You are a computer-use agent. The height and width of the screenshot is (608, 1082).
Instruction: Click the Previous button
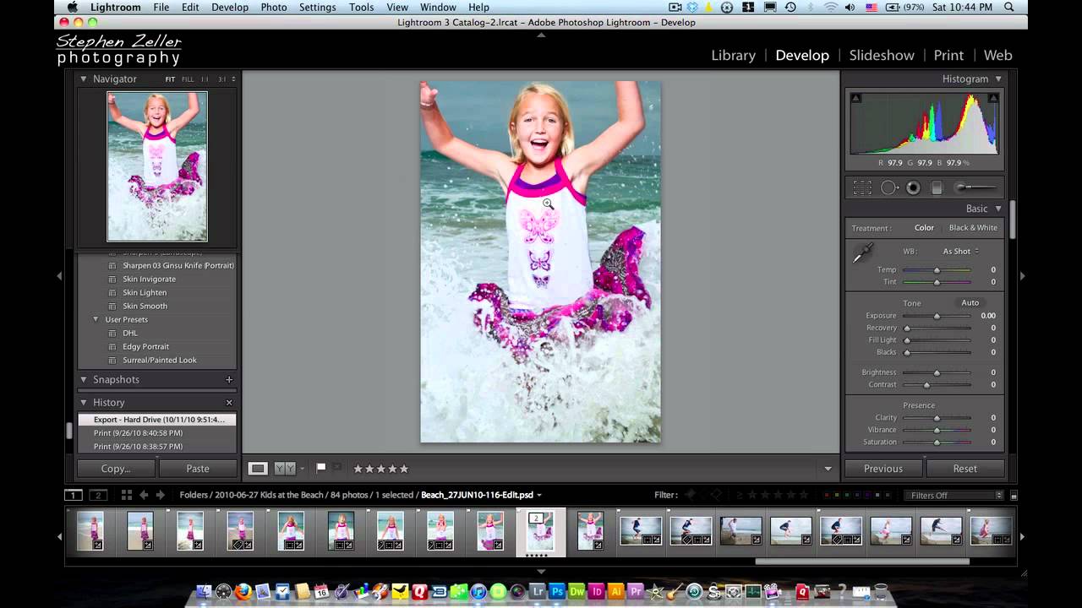883,469
